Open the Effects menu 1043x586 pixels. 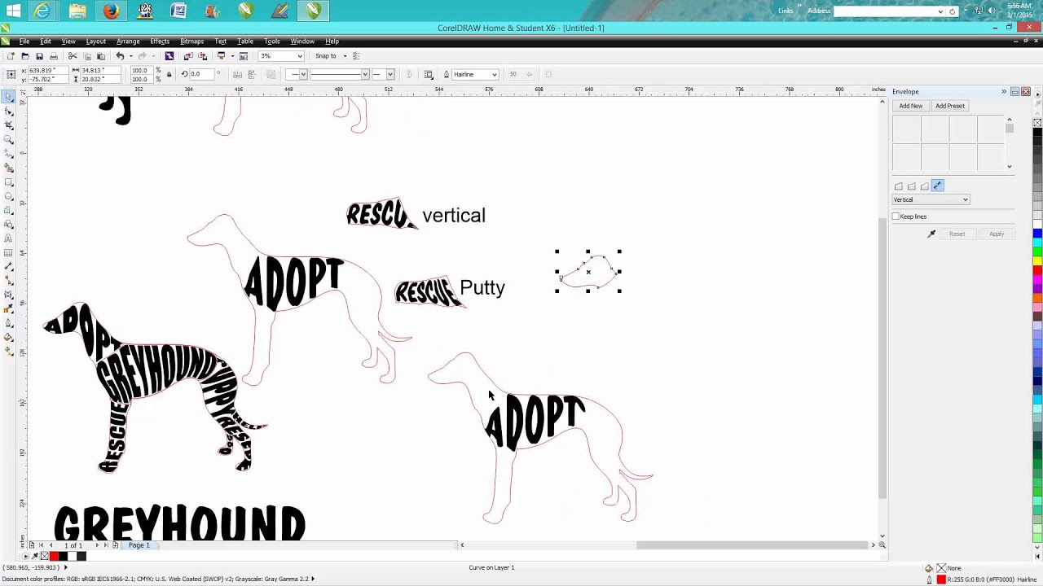(x=160, y=42)
